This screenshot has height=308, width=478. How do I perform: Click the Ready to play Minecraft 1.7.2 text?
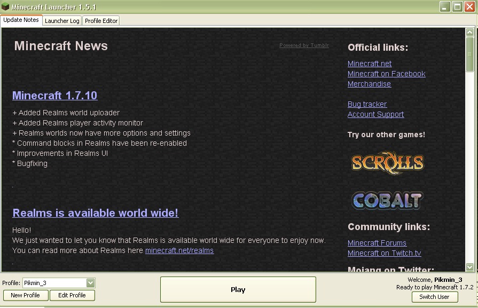coord(435,287)
